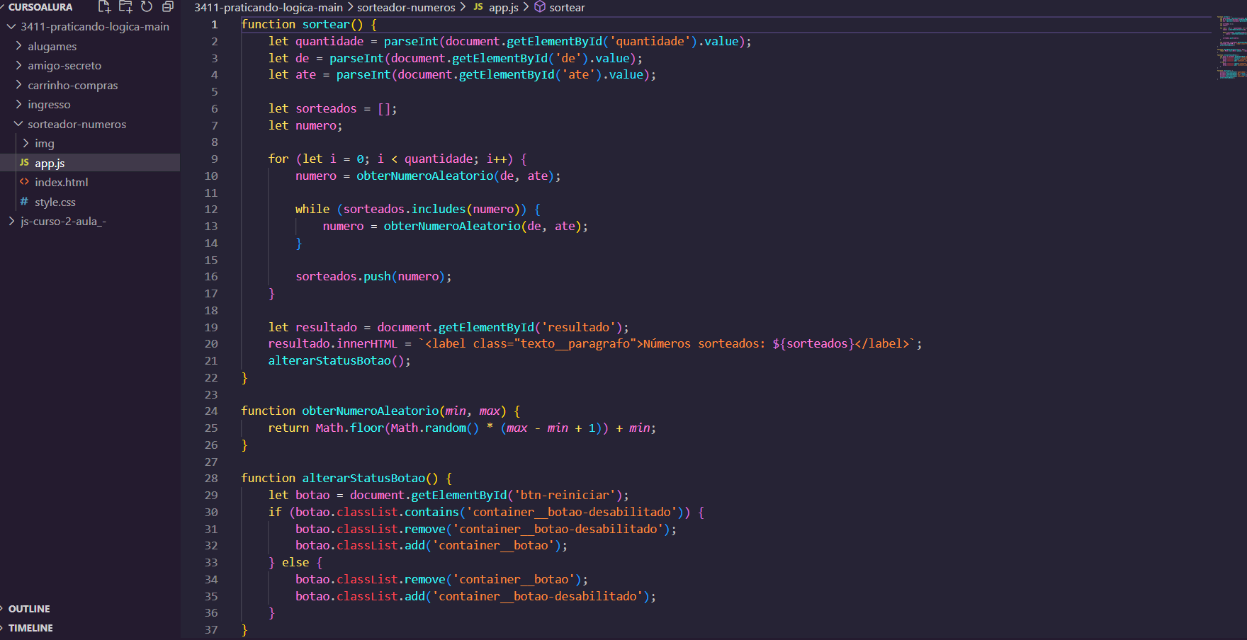Click the JS icon beside app.js in tree

24,163
